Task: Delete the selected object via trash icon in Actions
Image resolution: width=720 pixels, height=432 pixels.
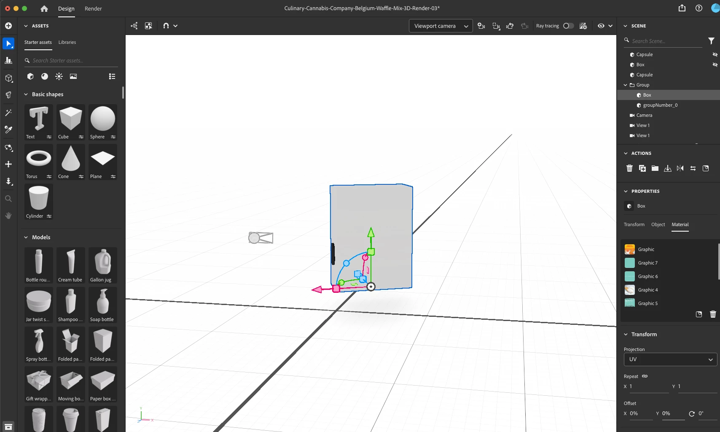Action: coord(630,168)
